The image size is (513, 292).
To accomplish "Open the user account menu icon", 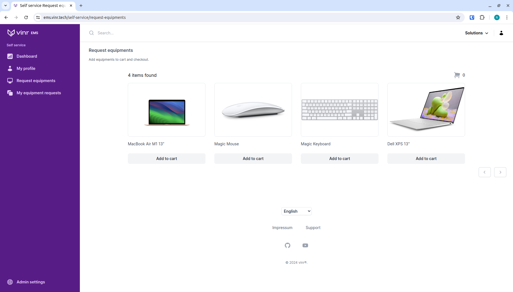I will 501,33.
